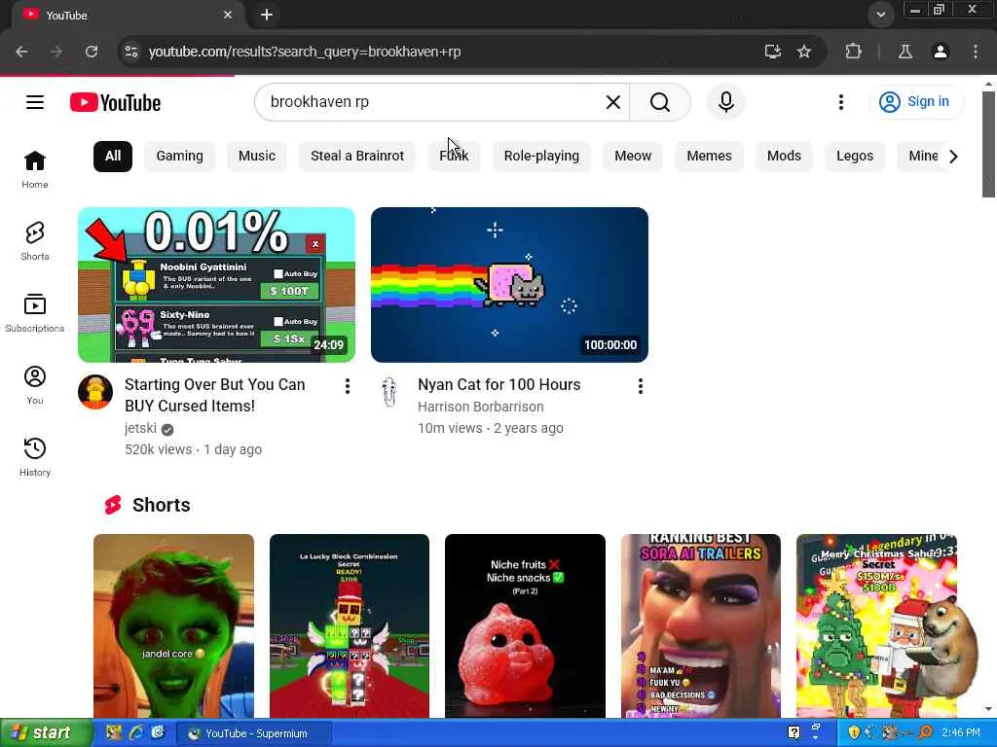The image size is (997, 747).
Task: Select the YouTube browser tab
Action: click(x=128, y=15)
